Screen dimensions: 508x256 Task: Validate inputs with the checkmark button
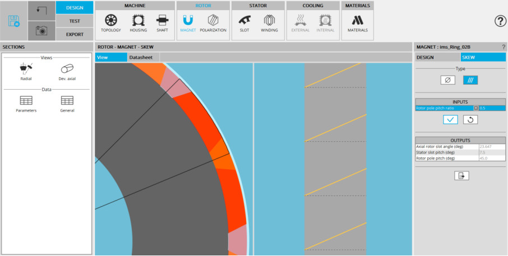450,119
